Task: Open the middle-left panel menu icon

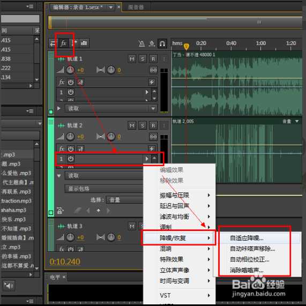Action: click(x=30, y=111)
